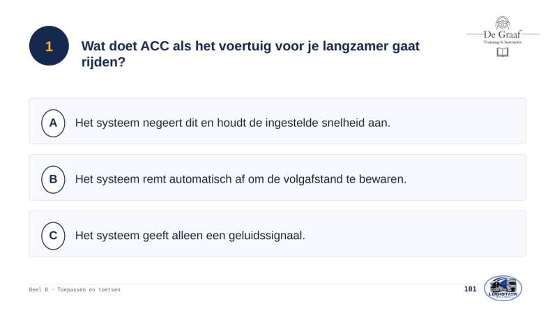Click footer text "Deel 8 · Toepassen en toetsen"

pos(75,289)
